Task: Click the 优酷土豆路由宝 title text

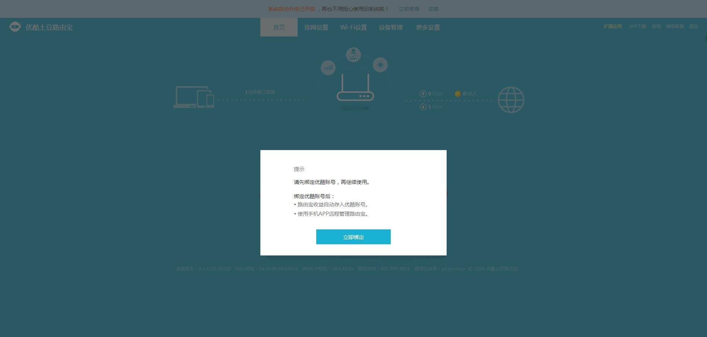Action: 49,27
